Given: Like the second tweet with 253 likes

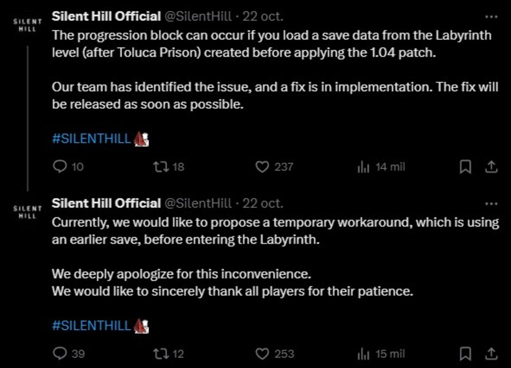Looking at the screenshot, I should click(274, 353).
